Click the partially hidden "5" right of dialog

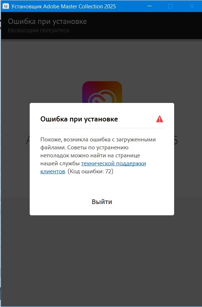[x=176, y=140]
